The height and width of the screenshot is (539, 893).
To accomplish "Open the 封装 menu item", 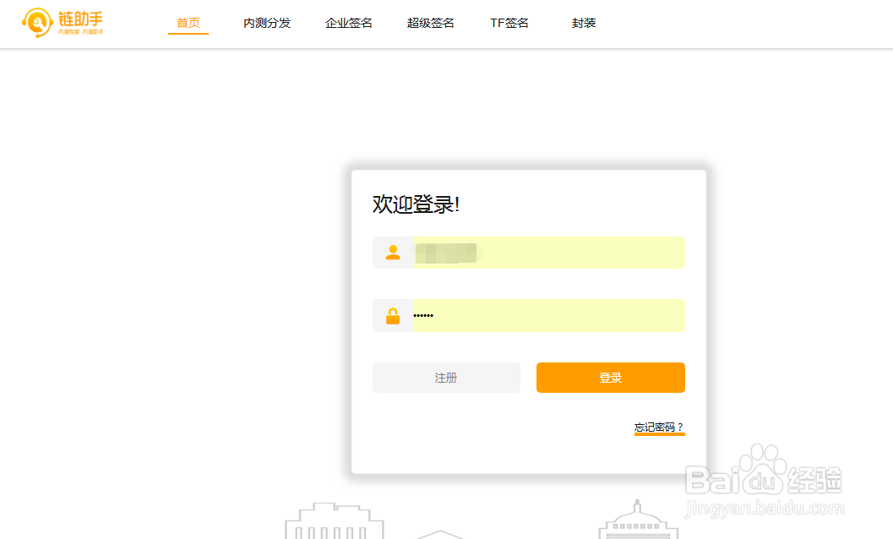I will [584, 23].
